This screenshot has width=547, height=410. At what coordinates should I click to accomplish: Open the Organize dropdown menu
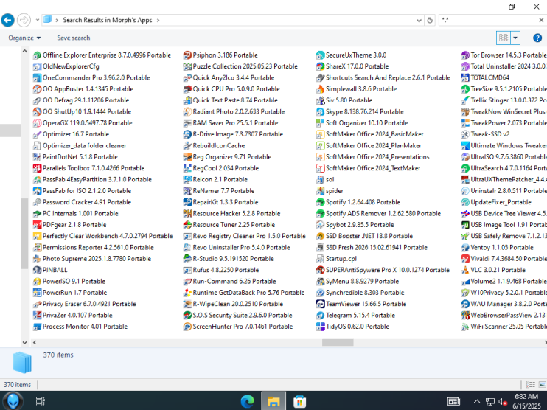point(24,38)
